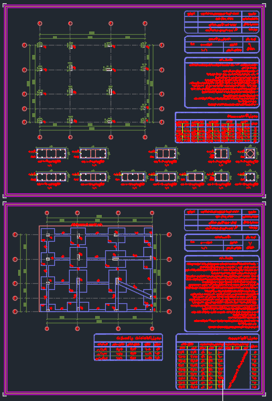272x401 pixels.
Task: Click the top-left grid bubble of column layout plan
Action: tap(40, 23)
